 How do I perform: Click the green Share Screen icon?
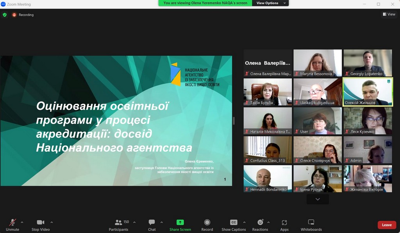pyautogui.click(x=180, y=222)
